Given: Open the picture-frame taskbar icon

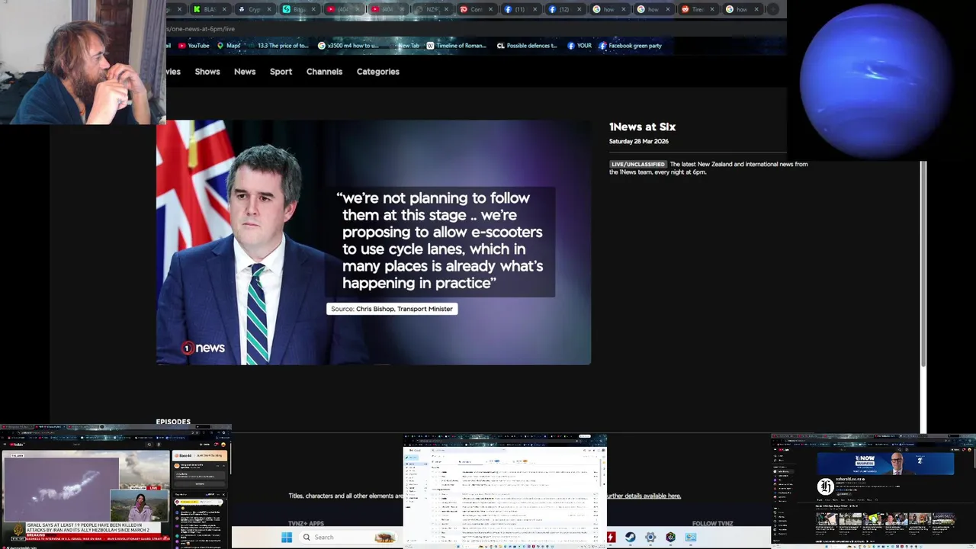Looking at the screenshot, I should [690, 537].
